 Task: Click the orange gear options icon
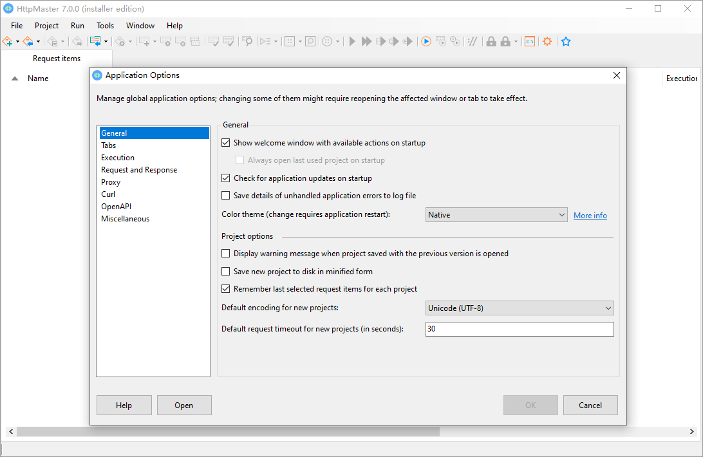pos(547,42)
